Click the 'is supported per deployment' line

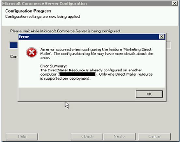pyautogui.click(x=65, y=79)
